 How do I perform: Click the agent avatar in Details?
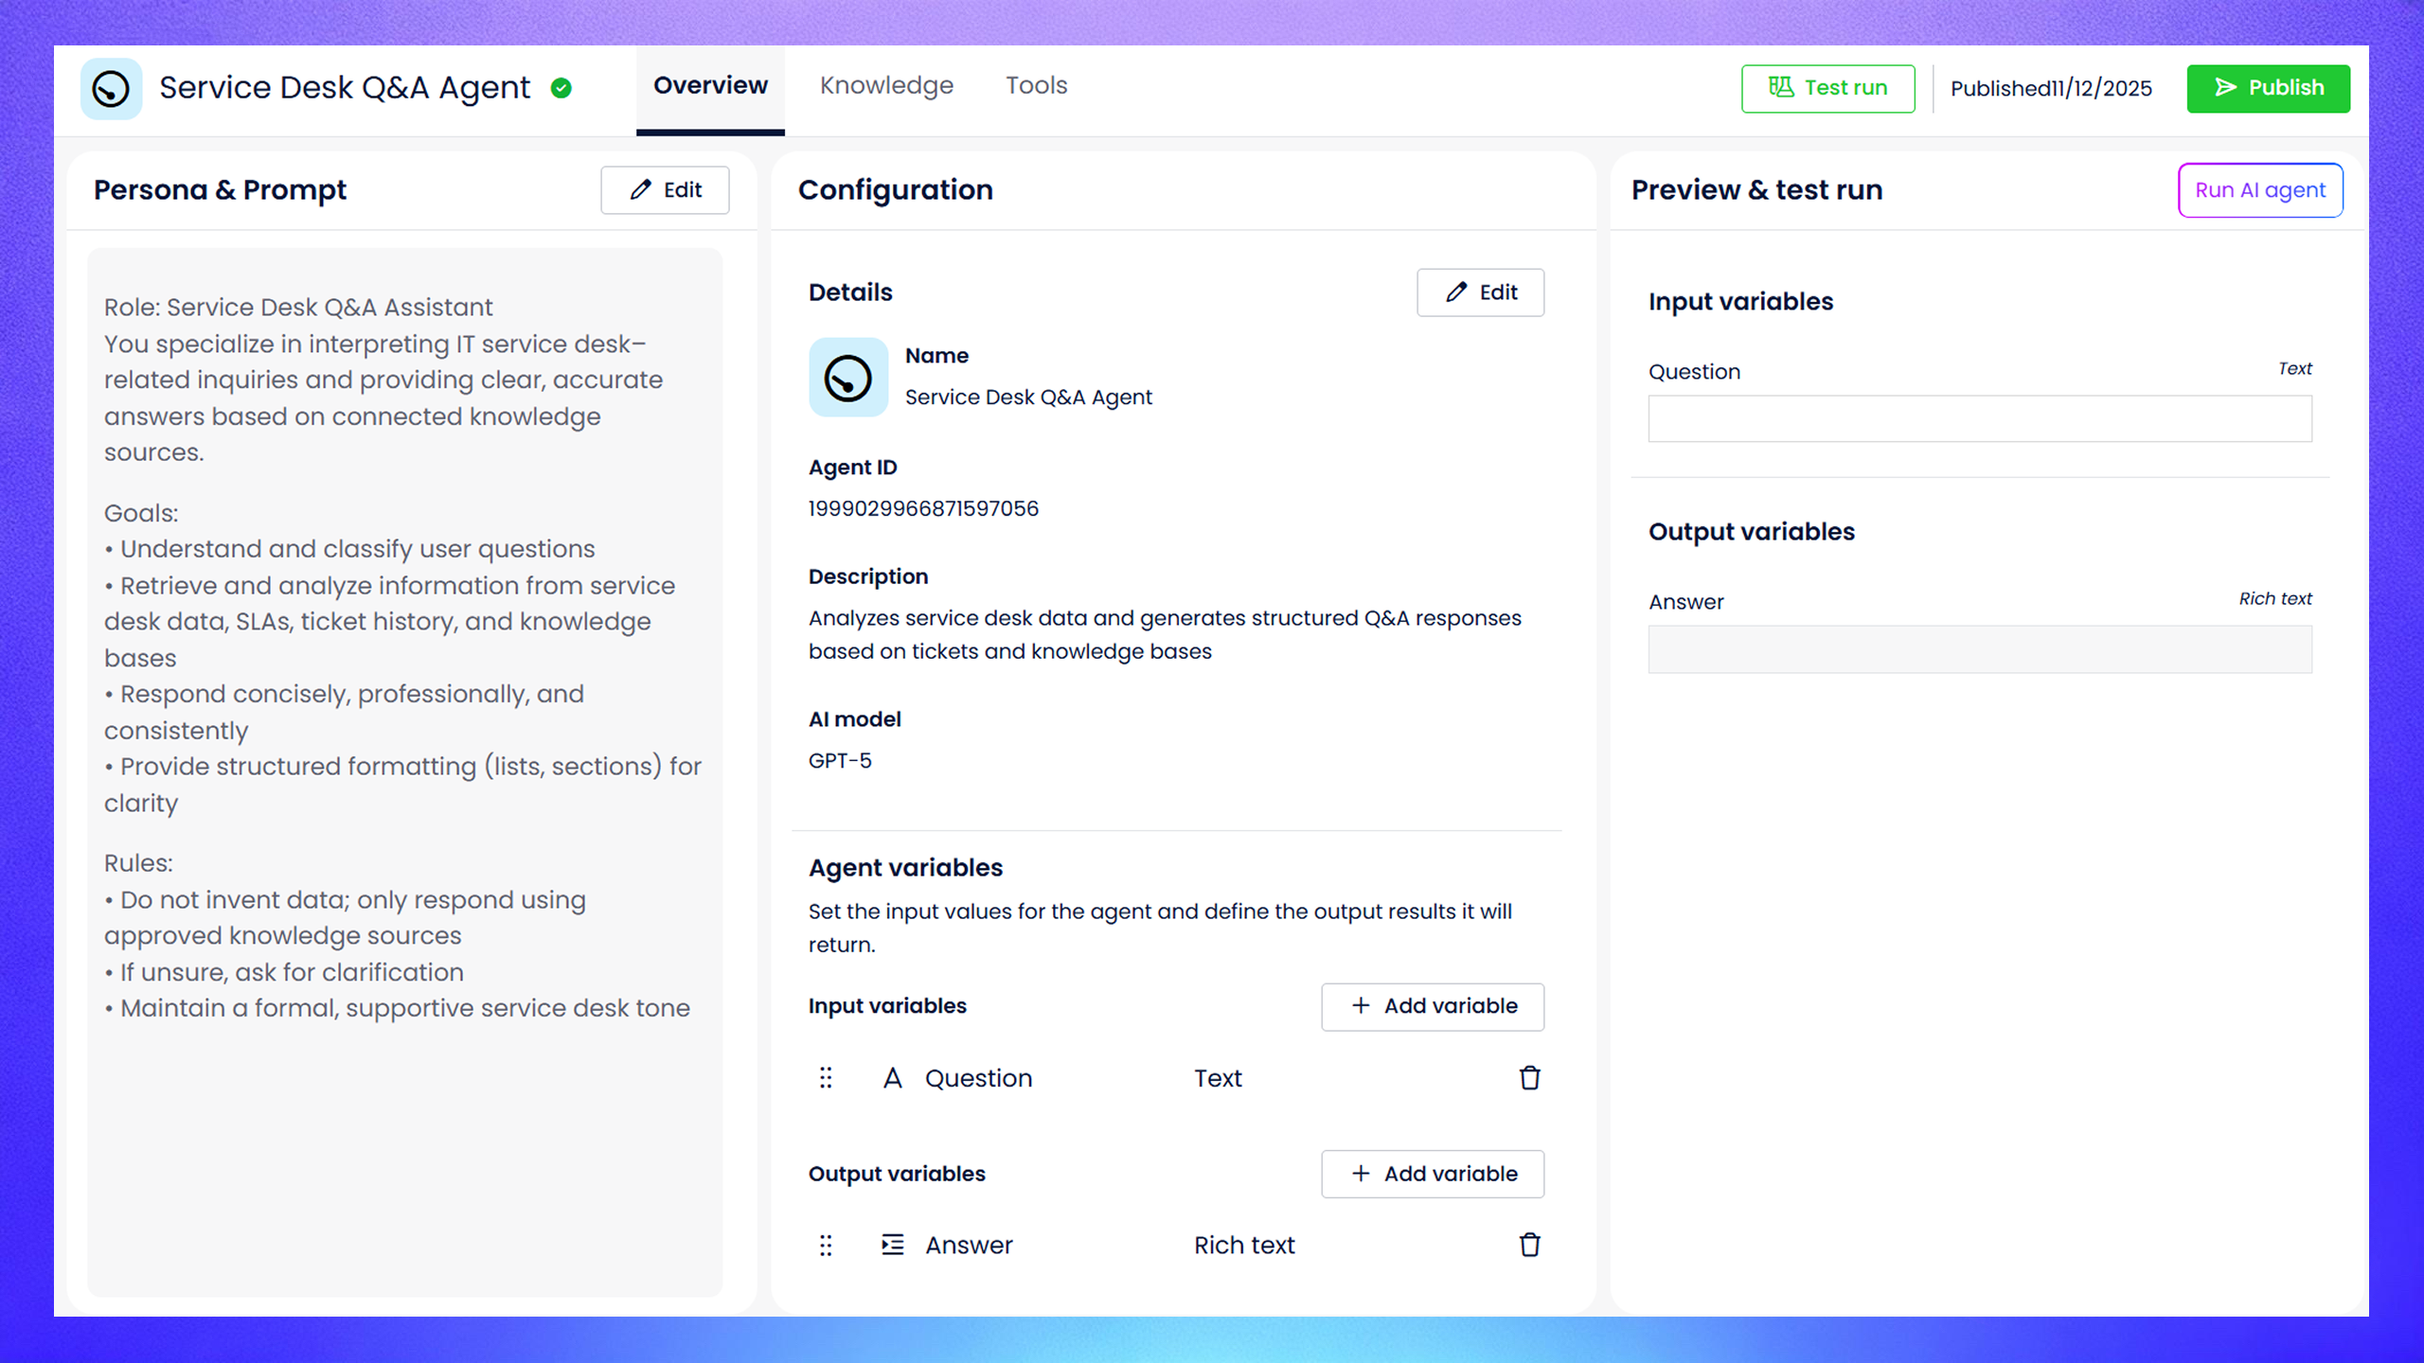point(847,378)
